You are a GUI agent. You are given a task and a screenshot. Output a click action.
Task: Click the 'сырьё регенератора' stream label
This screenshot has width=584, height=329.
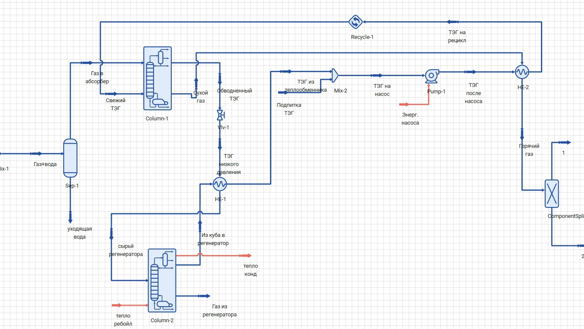click(126, 250)
